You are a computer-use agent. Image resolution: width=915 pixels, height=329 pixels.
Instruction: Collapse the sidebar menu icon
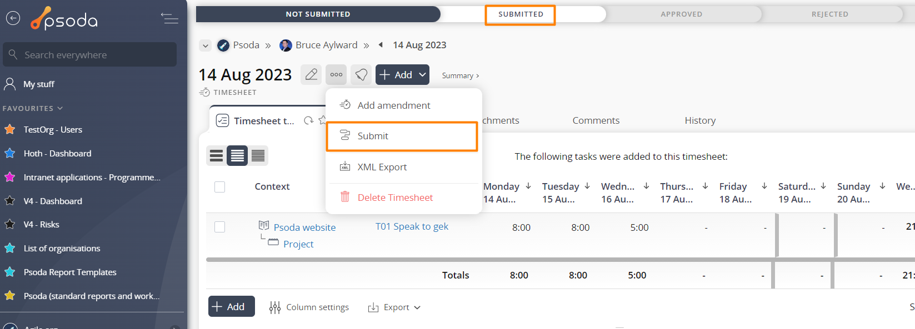[x=169, y=18]
